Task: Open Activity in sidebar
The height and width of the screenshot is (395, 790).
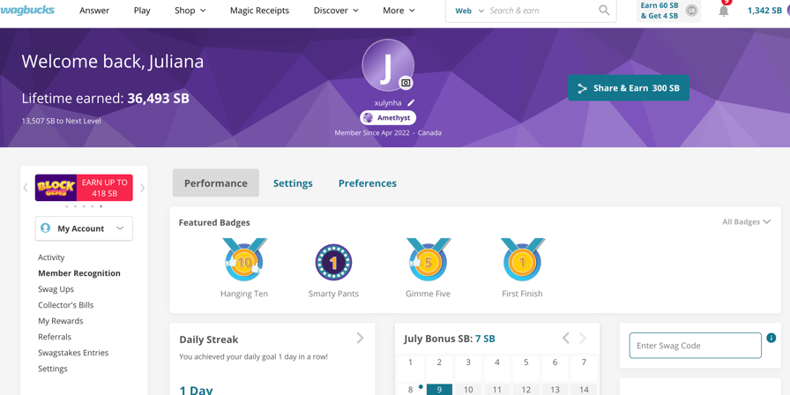Action: (51, 257)
